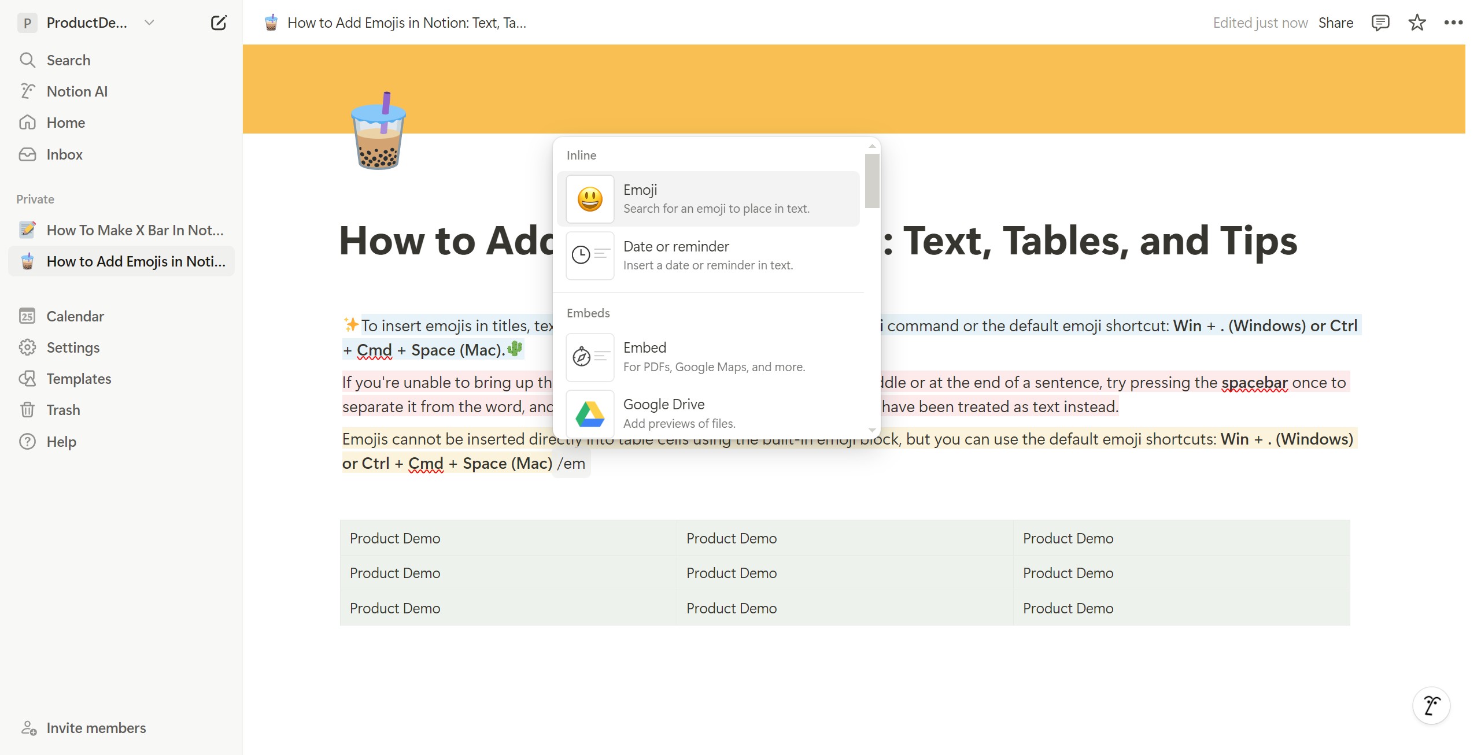
Task: Open Templates from the sidebar
Action: pos(121,379)
